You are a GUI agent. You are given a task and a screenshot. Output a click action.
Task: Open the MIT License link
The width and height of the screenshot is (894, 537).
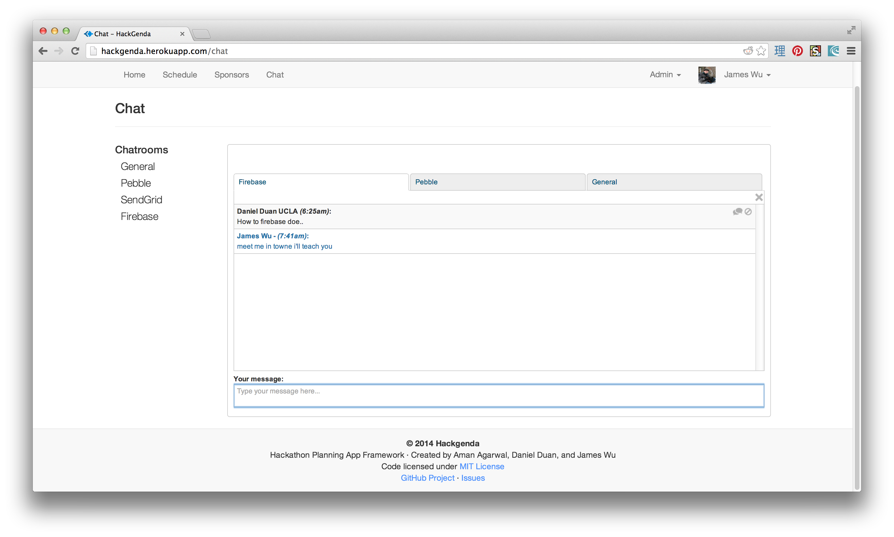pyautogui.click(x=482, y=466)
